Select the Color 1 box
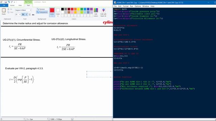 pos(52,12)
